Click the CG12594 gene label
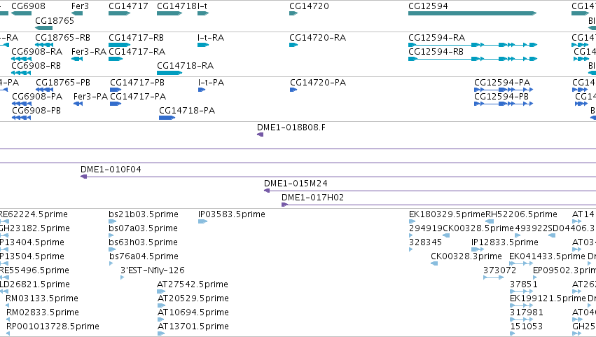The image size is (596, 337). point(428,6)
